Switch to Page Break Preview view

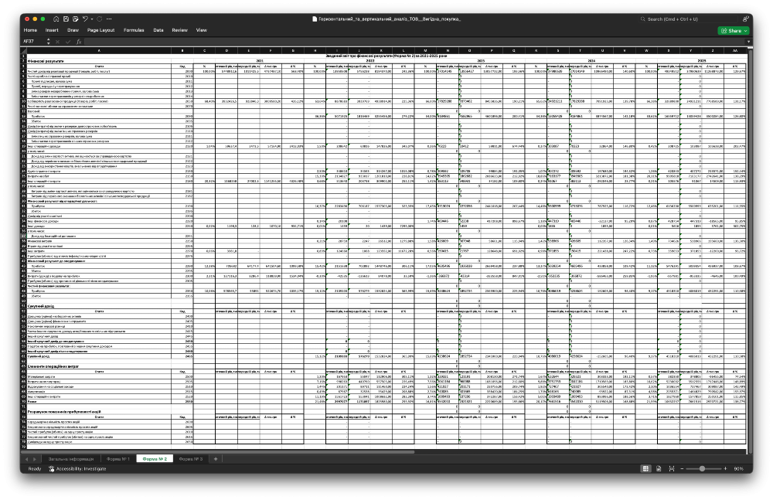pos(672,468)
